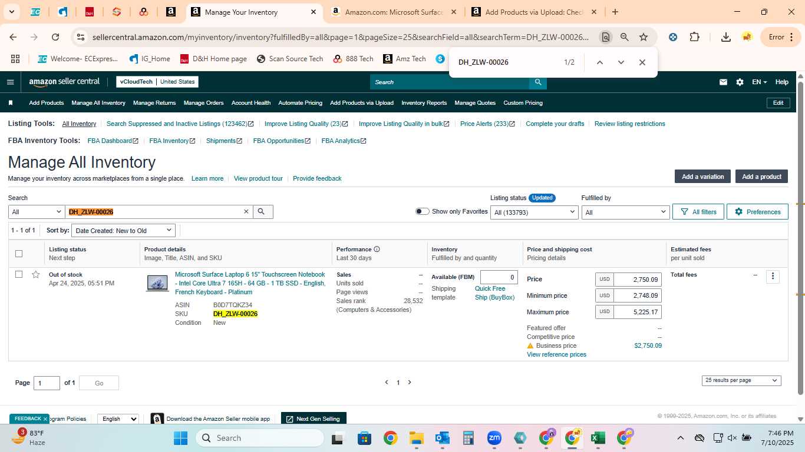Open the 25 results per page dropdown

741,381
